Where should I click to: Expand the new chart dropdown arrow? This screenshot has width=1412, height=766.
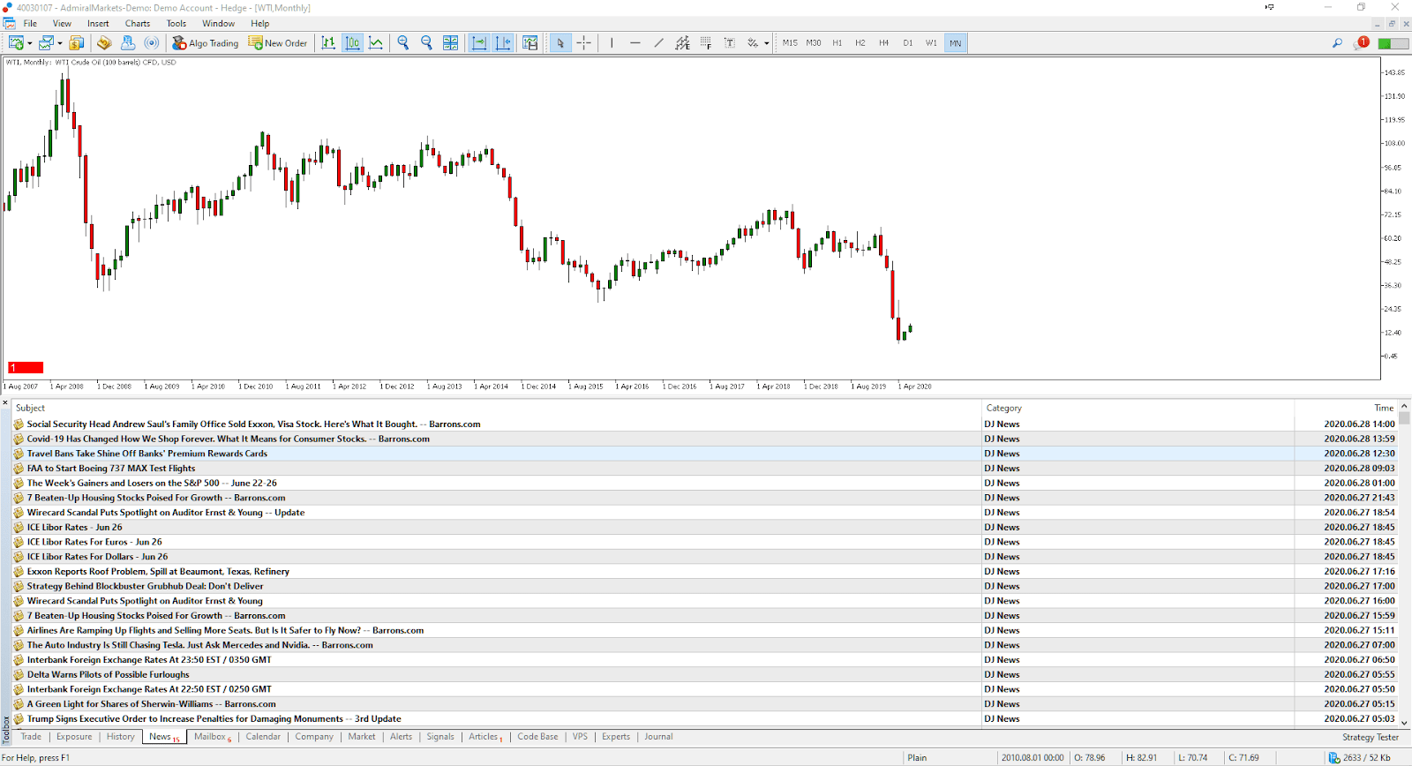(x=30, y=43)
